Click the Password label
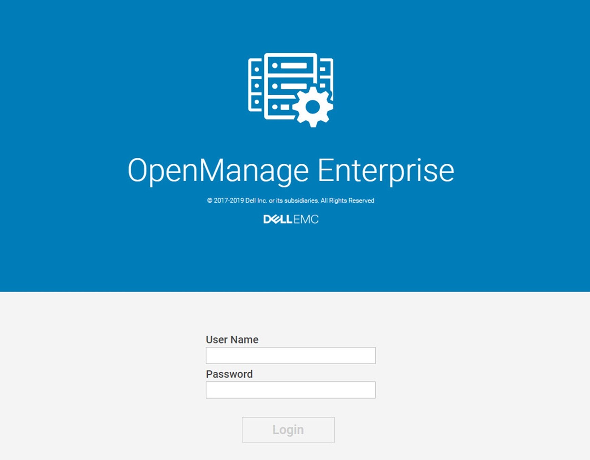The image size is (590, 460). 229,374
